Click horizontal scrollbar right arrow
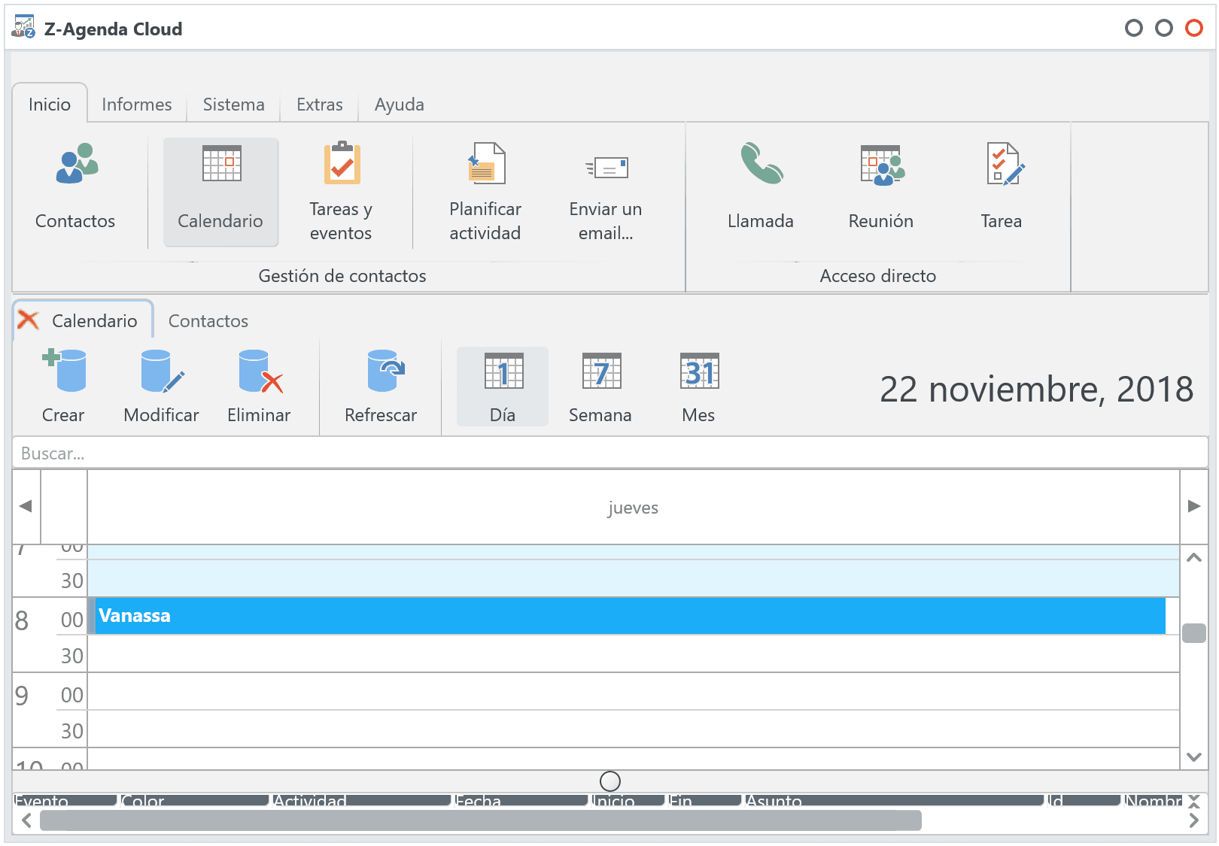 coord(1193,820)
